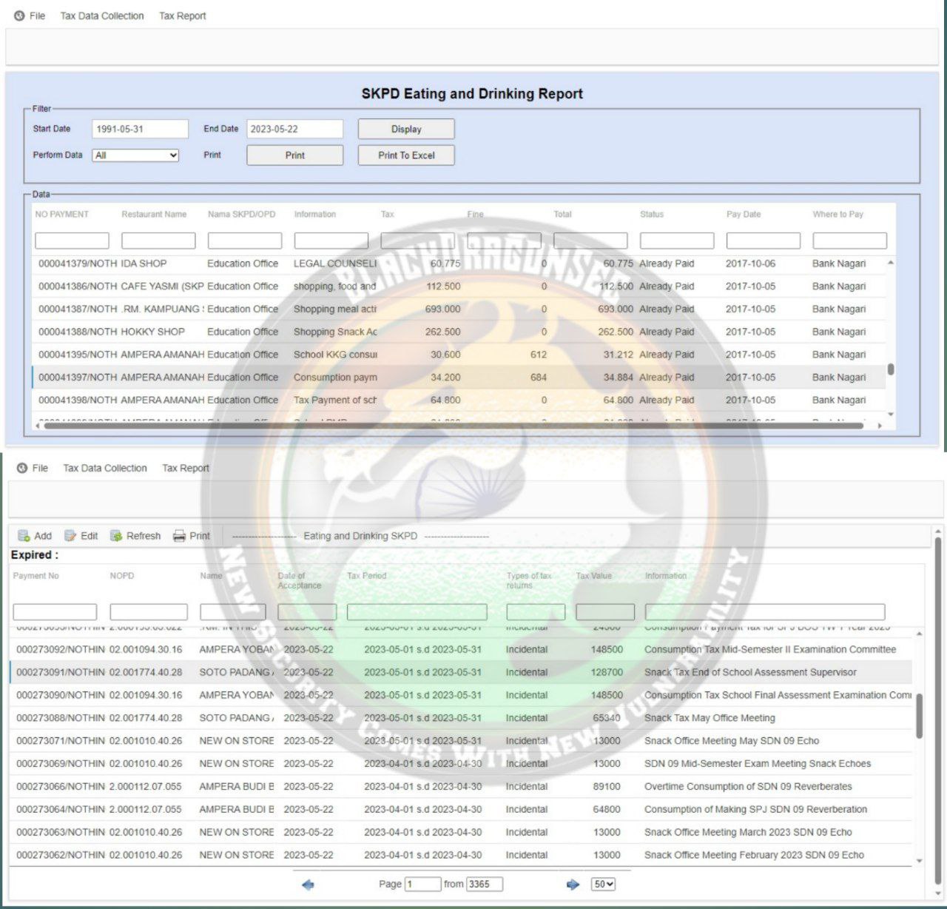Click the Start Date input field
The height and width of the screenshot is (909, 947).
(140, 129)
